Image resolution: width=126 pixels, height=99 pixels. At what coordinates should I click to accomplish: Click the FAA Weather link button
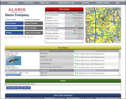point(14,23)
